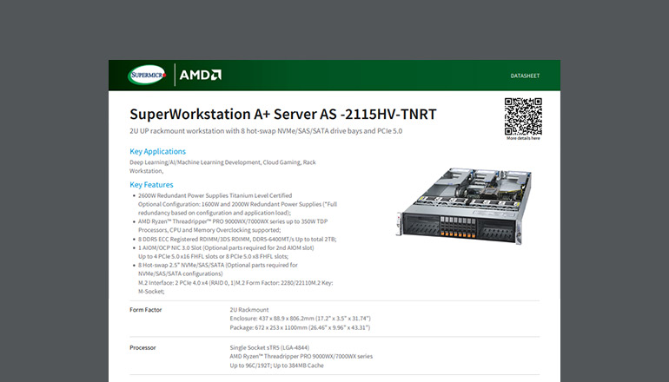Viewport: 669px width, 382px height.
Task: Click the 2U UP rackmount workstation subtitle
Action: tap(266, 131)
